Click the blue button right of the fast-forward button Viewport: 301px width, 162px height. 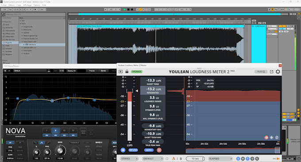point(133,150)
